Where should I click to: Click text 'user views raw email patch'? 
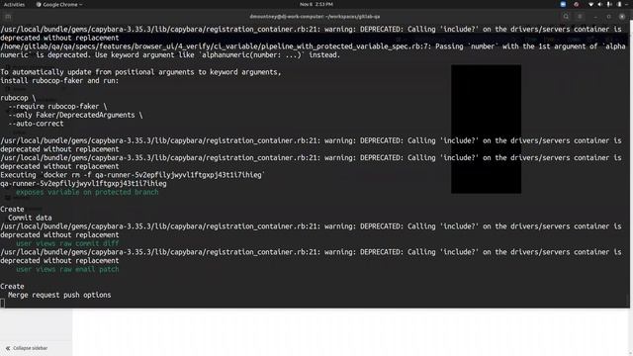click(x=67, y=269)
